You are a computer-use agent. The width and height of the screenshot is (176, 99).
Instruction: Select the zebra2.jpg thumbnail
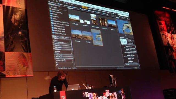76,34
